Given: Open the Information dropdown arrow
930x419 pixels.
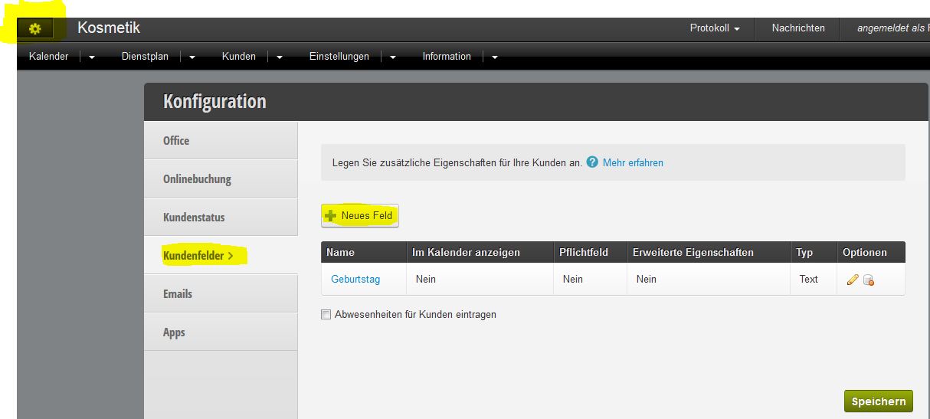Looking at the screenshot, I should pos(495,57).
